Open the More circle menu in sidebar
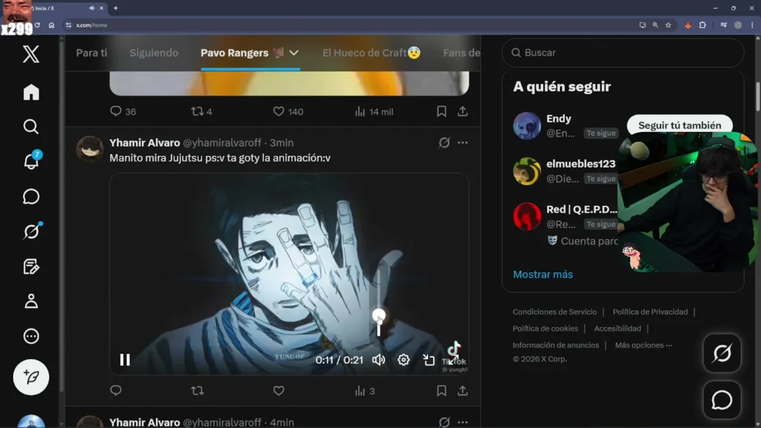The height and width of the screenshot is (428, 761). coord(31,336)
